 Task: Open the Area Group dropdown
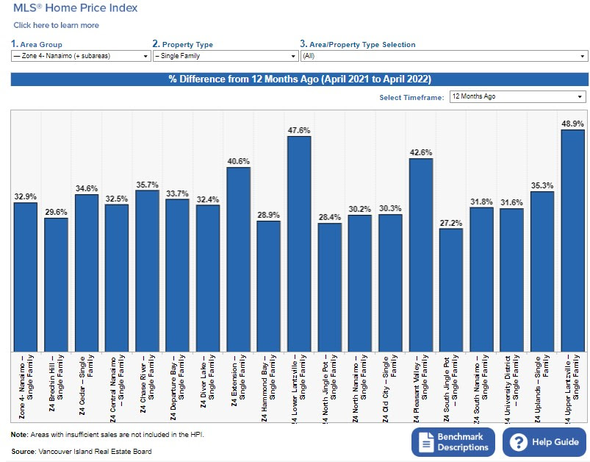click(x=81, y=56)
